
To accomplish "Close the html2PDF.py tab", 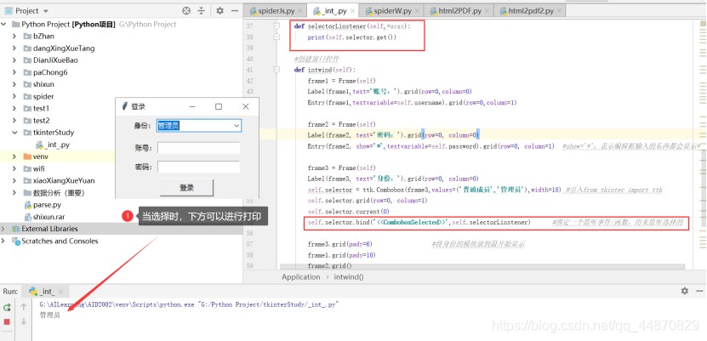I will [486, 11].
